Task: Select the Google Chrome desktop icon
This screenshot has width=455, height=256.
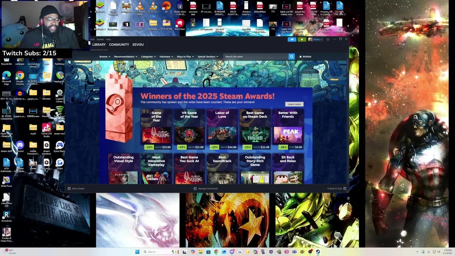Action: pyautogui.click(x=20, y=78)
